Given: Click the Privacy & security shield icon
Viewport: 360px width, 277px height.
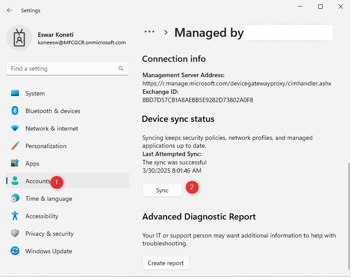Looking at the screenshot, I should click(15, 234).
